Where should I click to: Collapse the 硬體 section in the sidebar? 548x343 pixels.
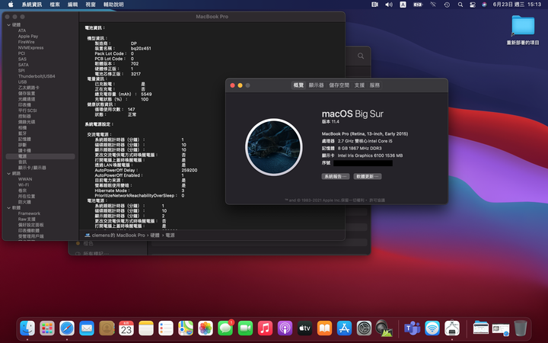coord(8,25)
